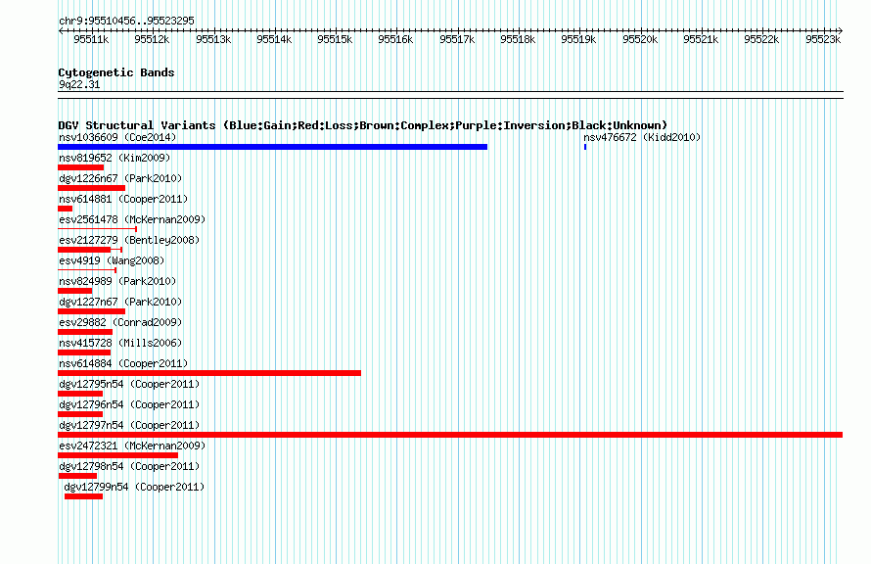Click nsv614884 (Cooper2011) label

click(123, 363)
